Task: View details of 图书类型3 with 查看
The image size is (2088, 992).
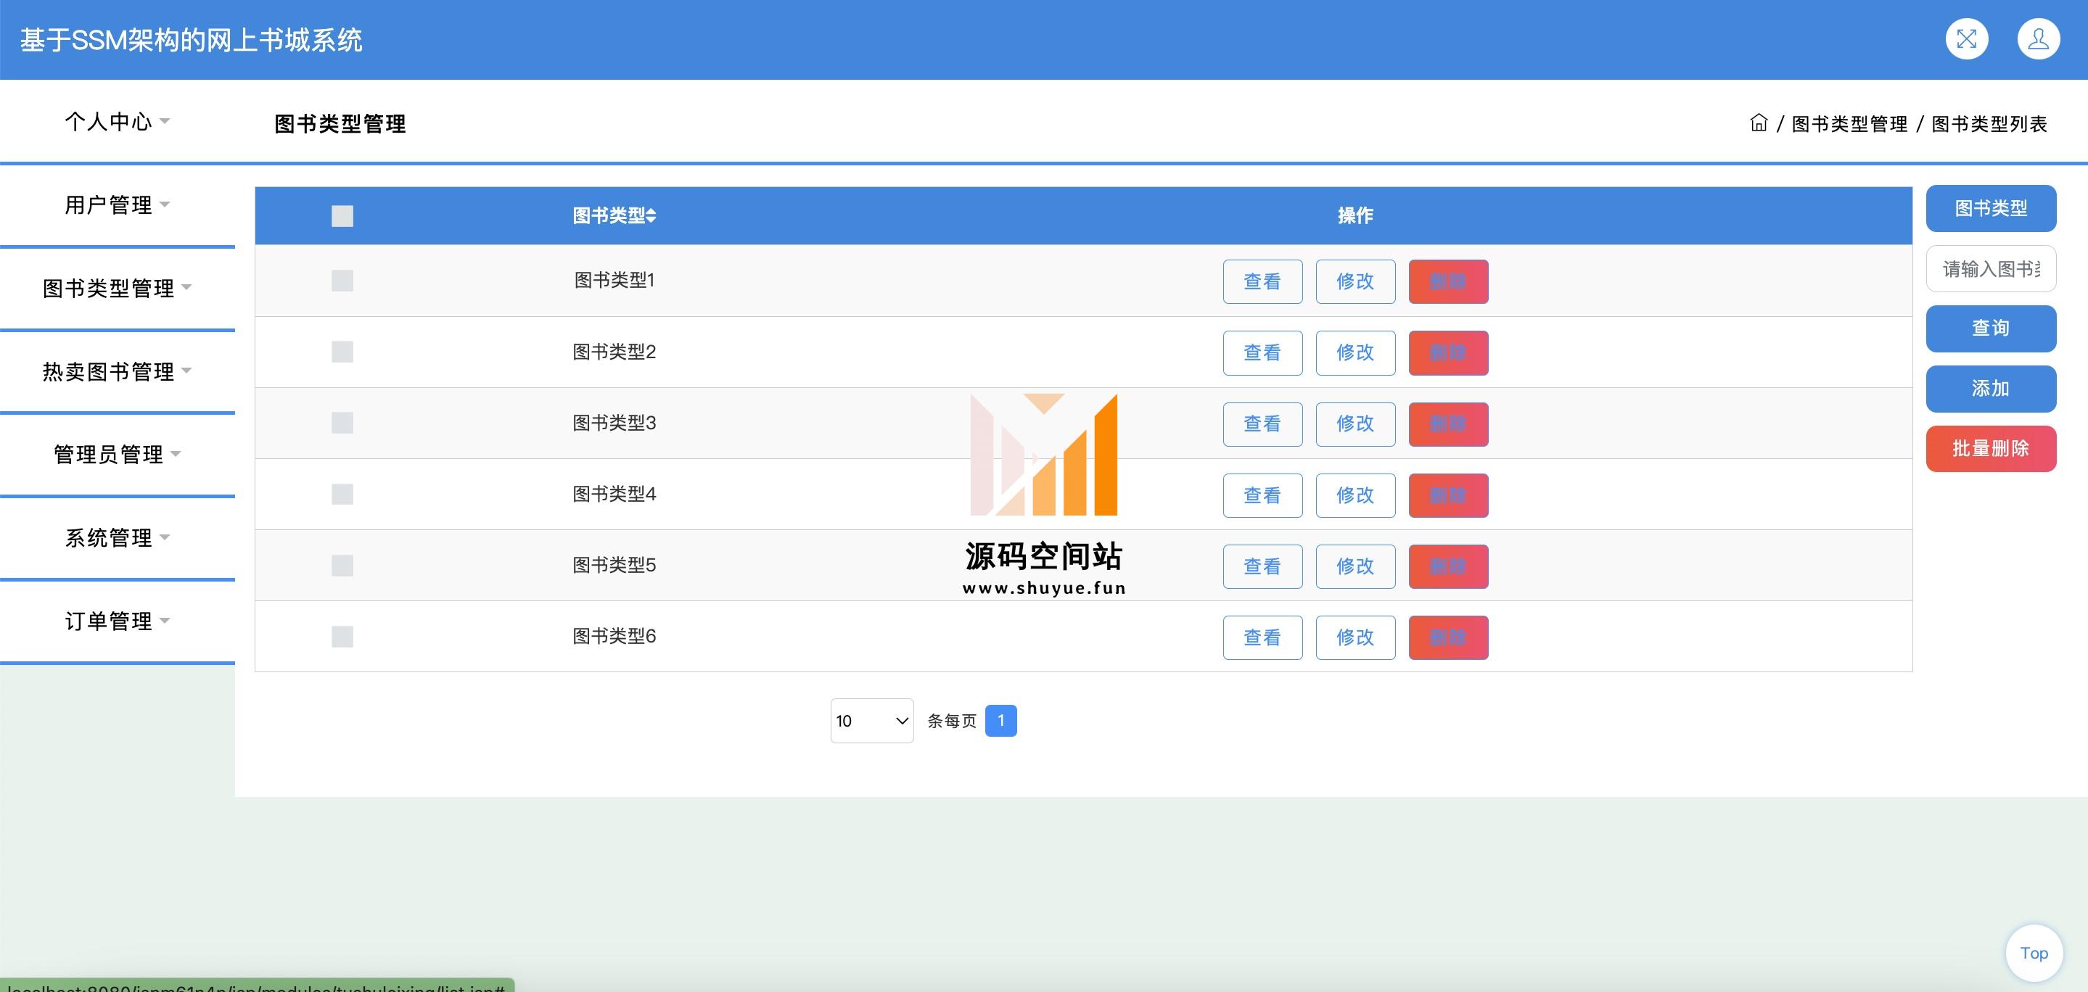Action: pyautogui.click(x=1262, y=424)
